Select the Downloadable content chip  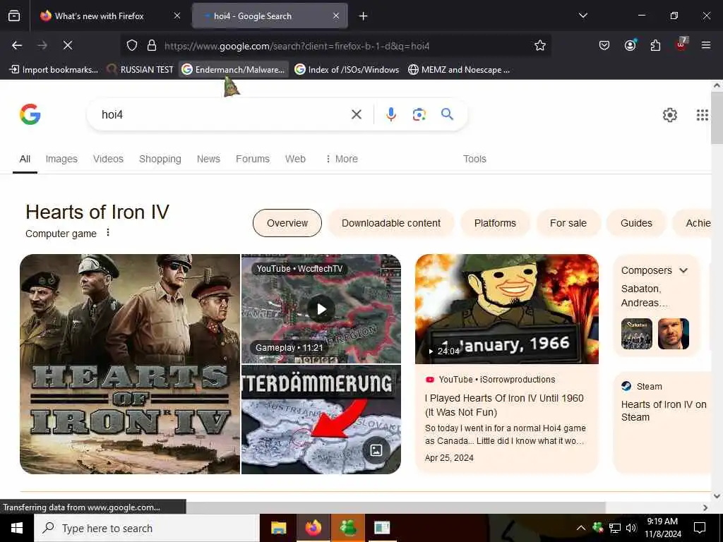(x=391, y=223)
